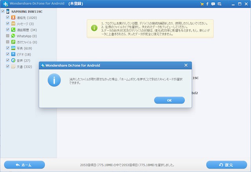The width and height of the screenshot is (251, 172).
Task: Click the 復元 (Recover) button
Action: coord(227,165)
